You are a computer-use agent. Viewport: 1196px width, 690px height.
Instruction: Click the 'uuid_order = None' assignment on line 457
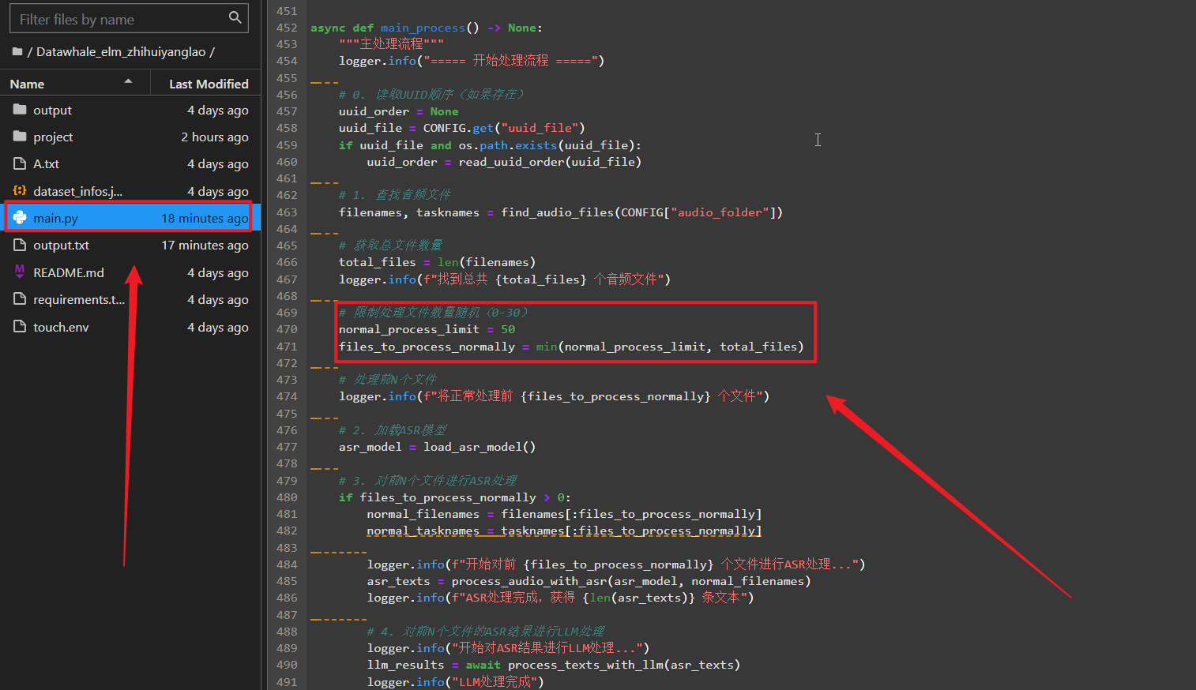pyautogui.click(x=399, y=111)
